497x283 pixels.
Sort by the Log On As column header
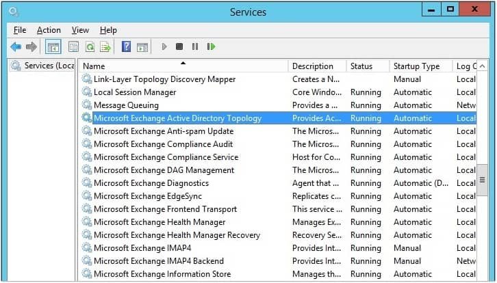pos(464,66)
